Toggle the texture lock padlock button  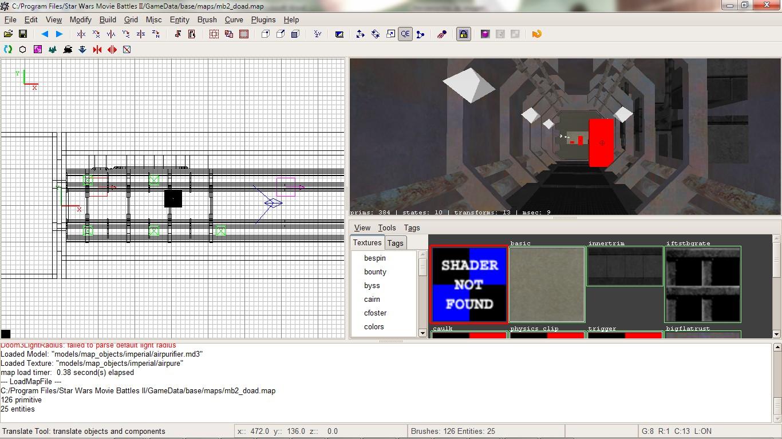464,34
